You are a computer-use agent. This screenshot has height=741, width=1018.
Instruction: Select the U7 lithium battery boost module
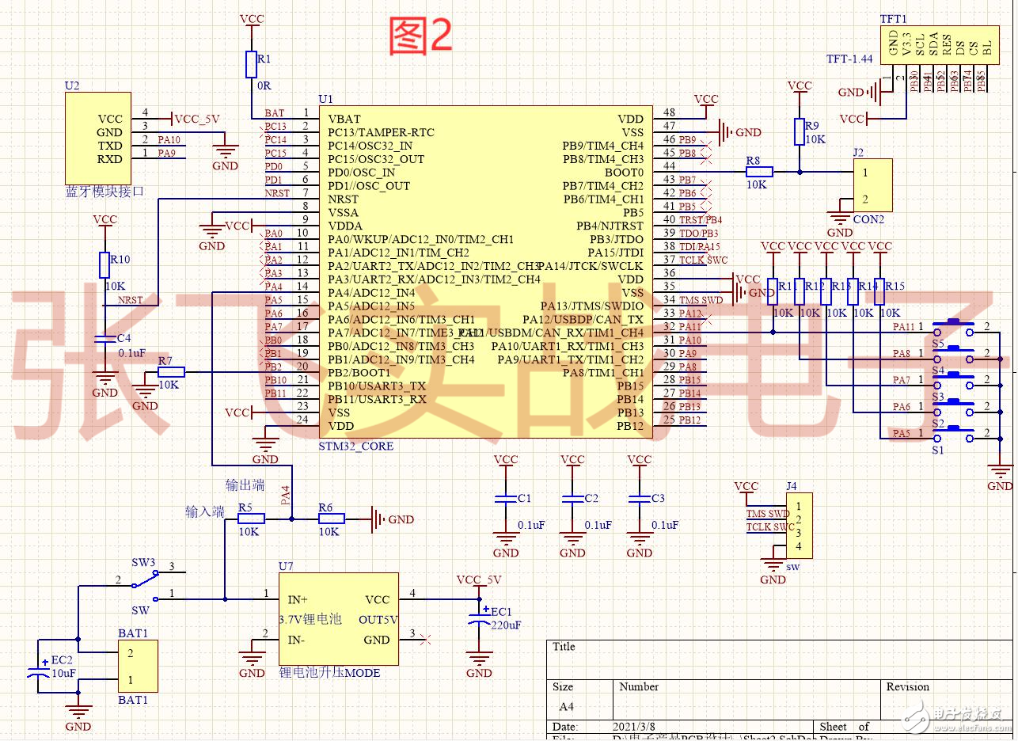tap(338, 619)
